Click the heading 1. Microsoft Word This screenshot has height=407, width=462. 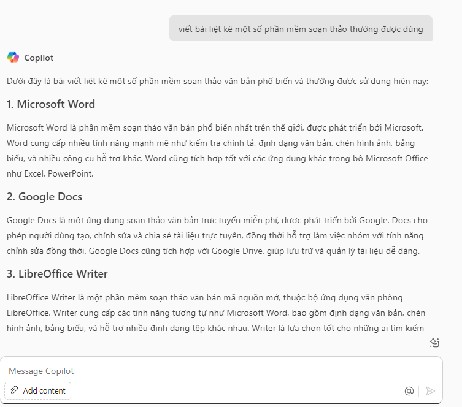(51, 104)
